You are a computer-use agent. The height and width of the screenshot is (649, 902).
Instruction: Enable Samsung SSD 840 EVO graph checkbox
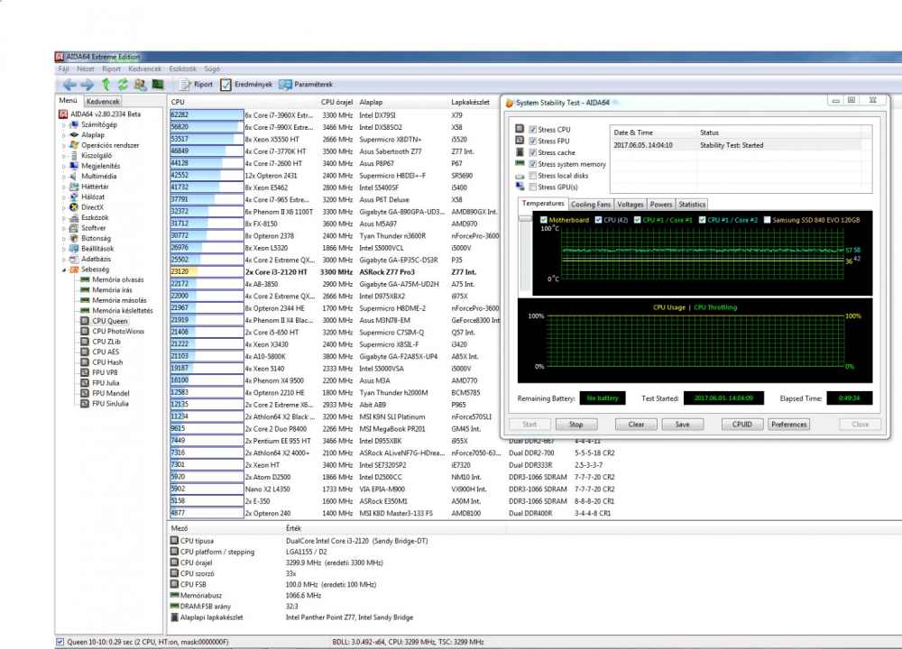tap(767, 220)
